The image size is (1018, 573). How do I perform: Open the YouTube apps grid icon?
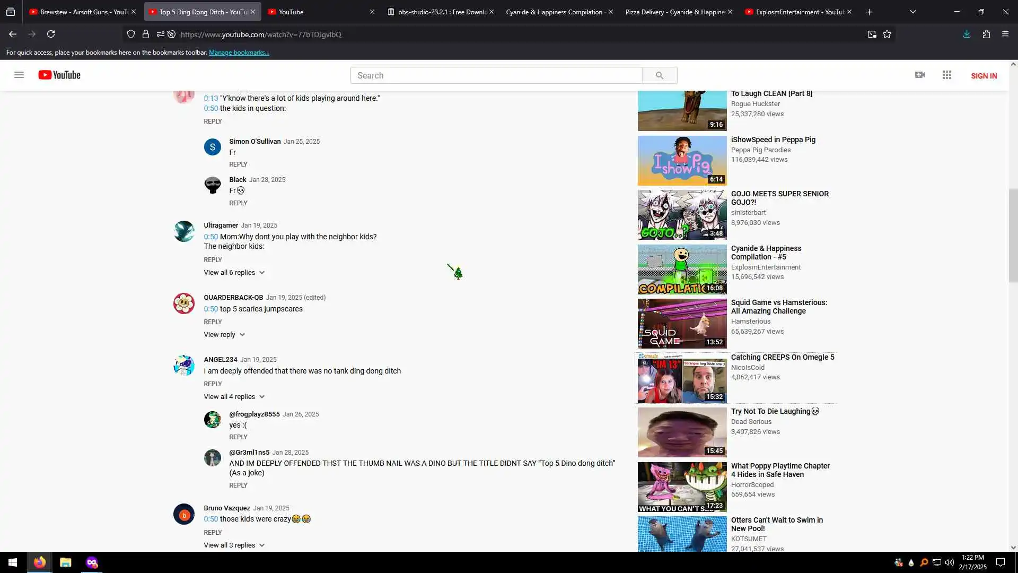pos(947,75)
